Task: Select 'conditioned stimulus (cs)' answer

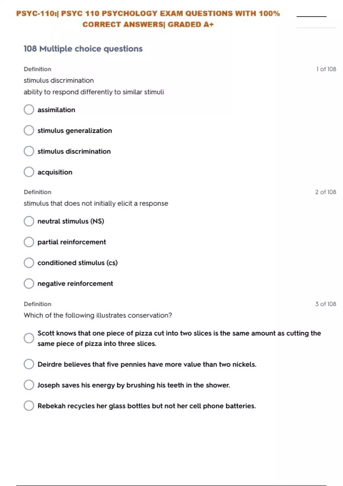Action: coord(29,263)
